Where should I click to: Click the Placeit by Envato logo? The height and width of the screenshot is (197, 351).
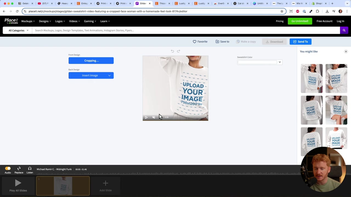pyautogui.click(x=11, y=21)
